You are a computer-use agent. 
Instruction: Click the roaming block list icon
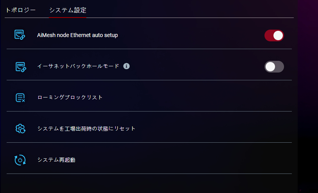(20, 97)
